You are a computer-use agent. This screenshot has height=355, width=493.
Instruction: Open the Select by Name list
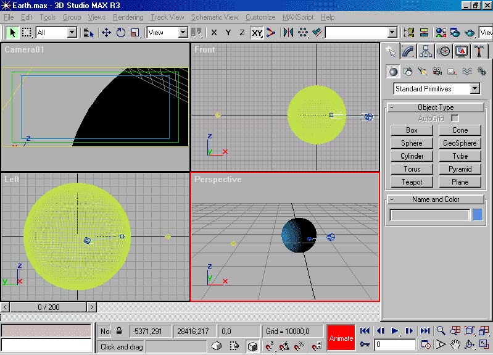(x=89, y=33)
